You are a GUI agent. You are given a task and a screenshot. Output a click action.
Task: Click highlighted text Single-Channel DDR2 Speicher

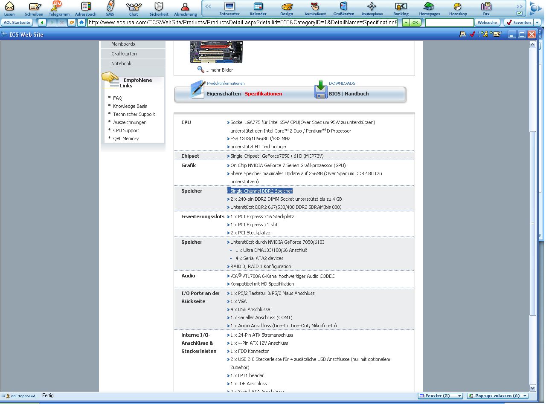pos(261,191)
